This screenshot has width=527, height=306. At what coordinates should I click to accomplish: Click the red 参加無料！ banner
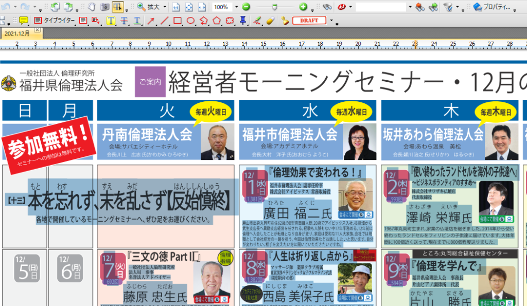coord(49,146)
